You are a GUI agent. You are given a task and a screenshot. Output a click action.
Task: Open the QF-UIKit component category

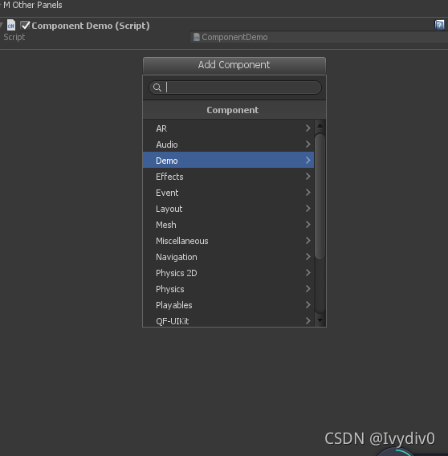[228, 320]
